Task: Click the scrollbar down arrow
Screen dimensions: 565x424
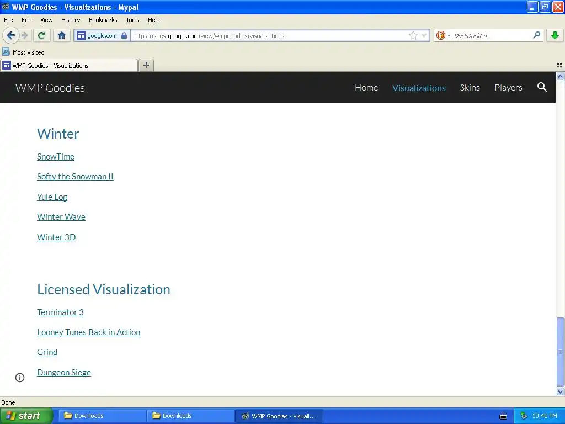Action: point(560,391)
